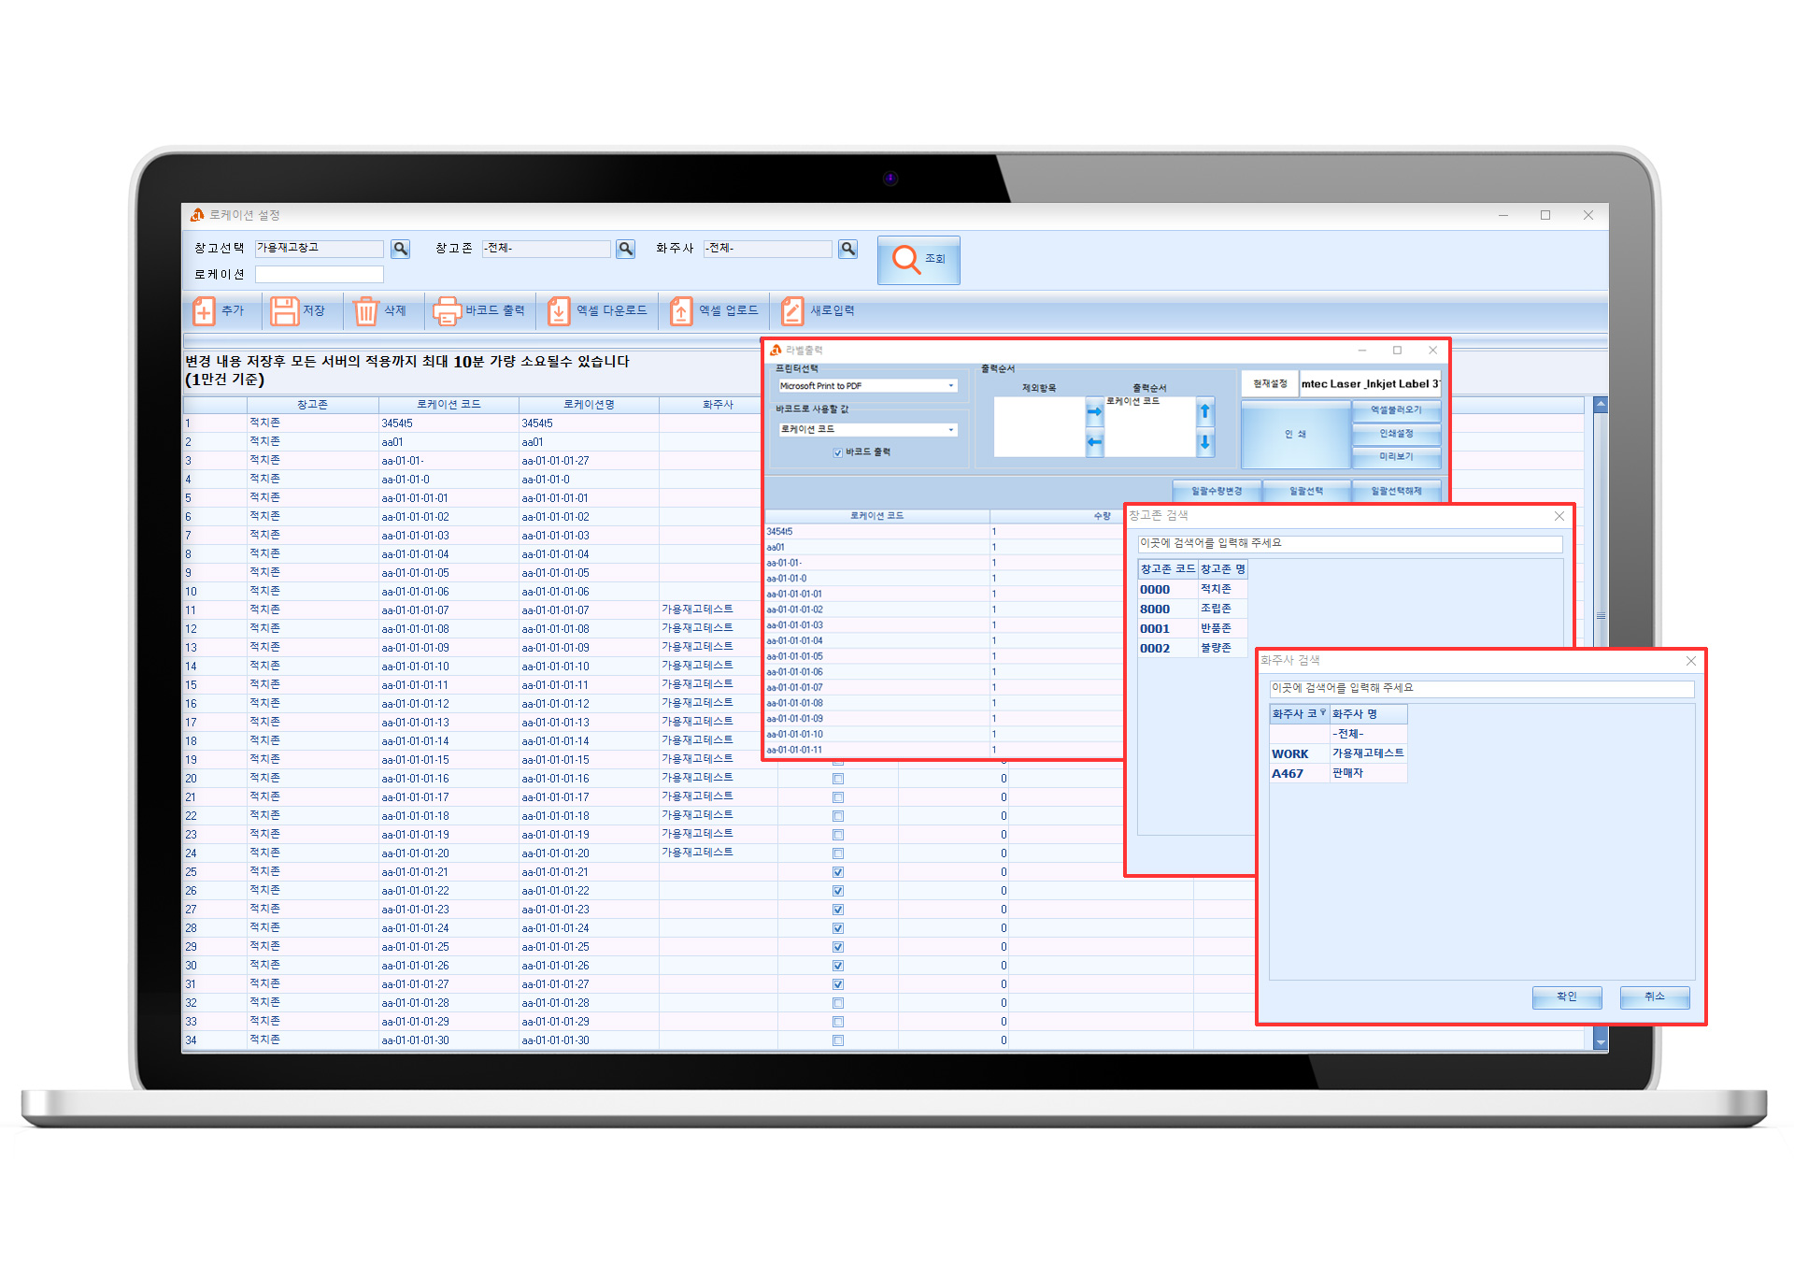Click the 확인 button in 화주사 검색
Image resolution: width=1794 pixels, height=1262 pixels.
click(x=1566, y=997)
